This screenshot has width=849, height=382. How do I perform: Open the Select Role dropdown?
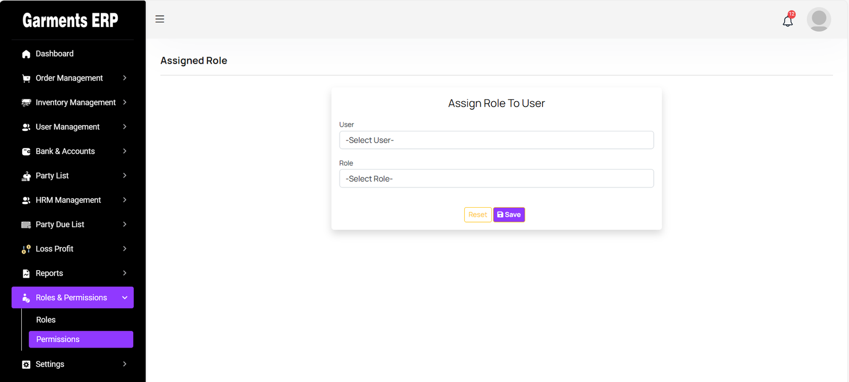pos(496,179)
